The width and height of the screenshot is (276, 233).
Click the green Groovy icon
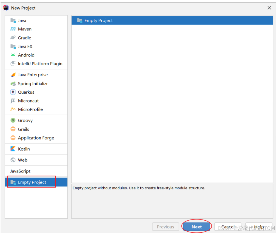(13, 120)
